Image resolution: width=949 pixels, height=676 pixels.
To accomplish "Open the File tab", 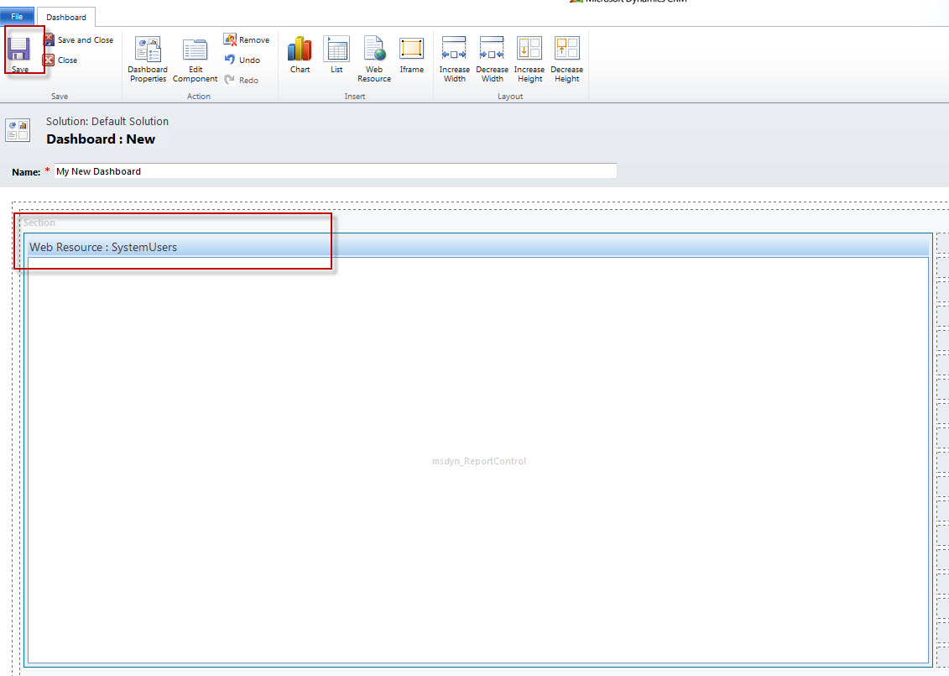I will (x=17, y=17).
